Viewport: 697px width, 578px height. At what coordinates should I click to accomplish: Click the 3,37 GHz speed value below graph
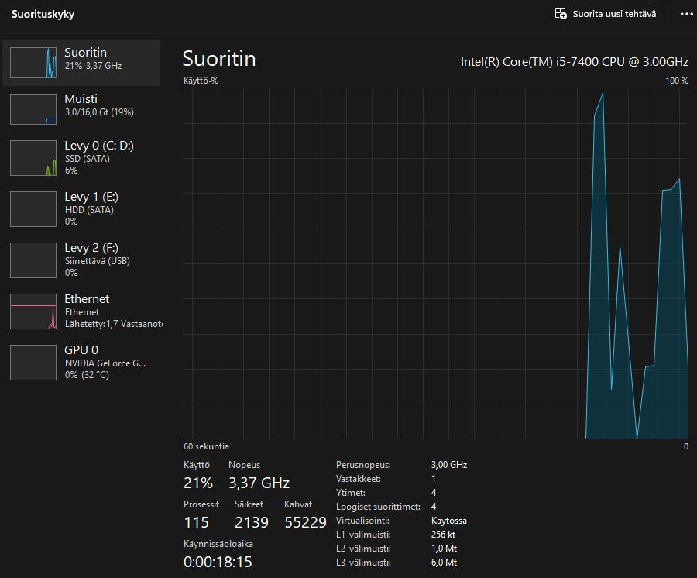click(x=259, y=483)
